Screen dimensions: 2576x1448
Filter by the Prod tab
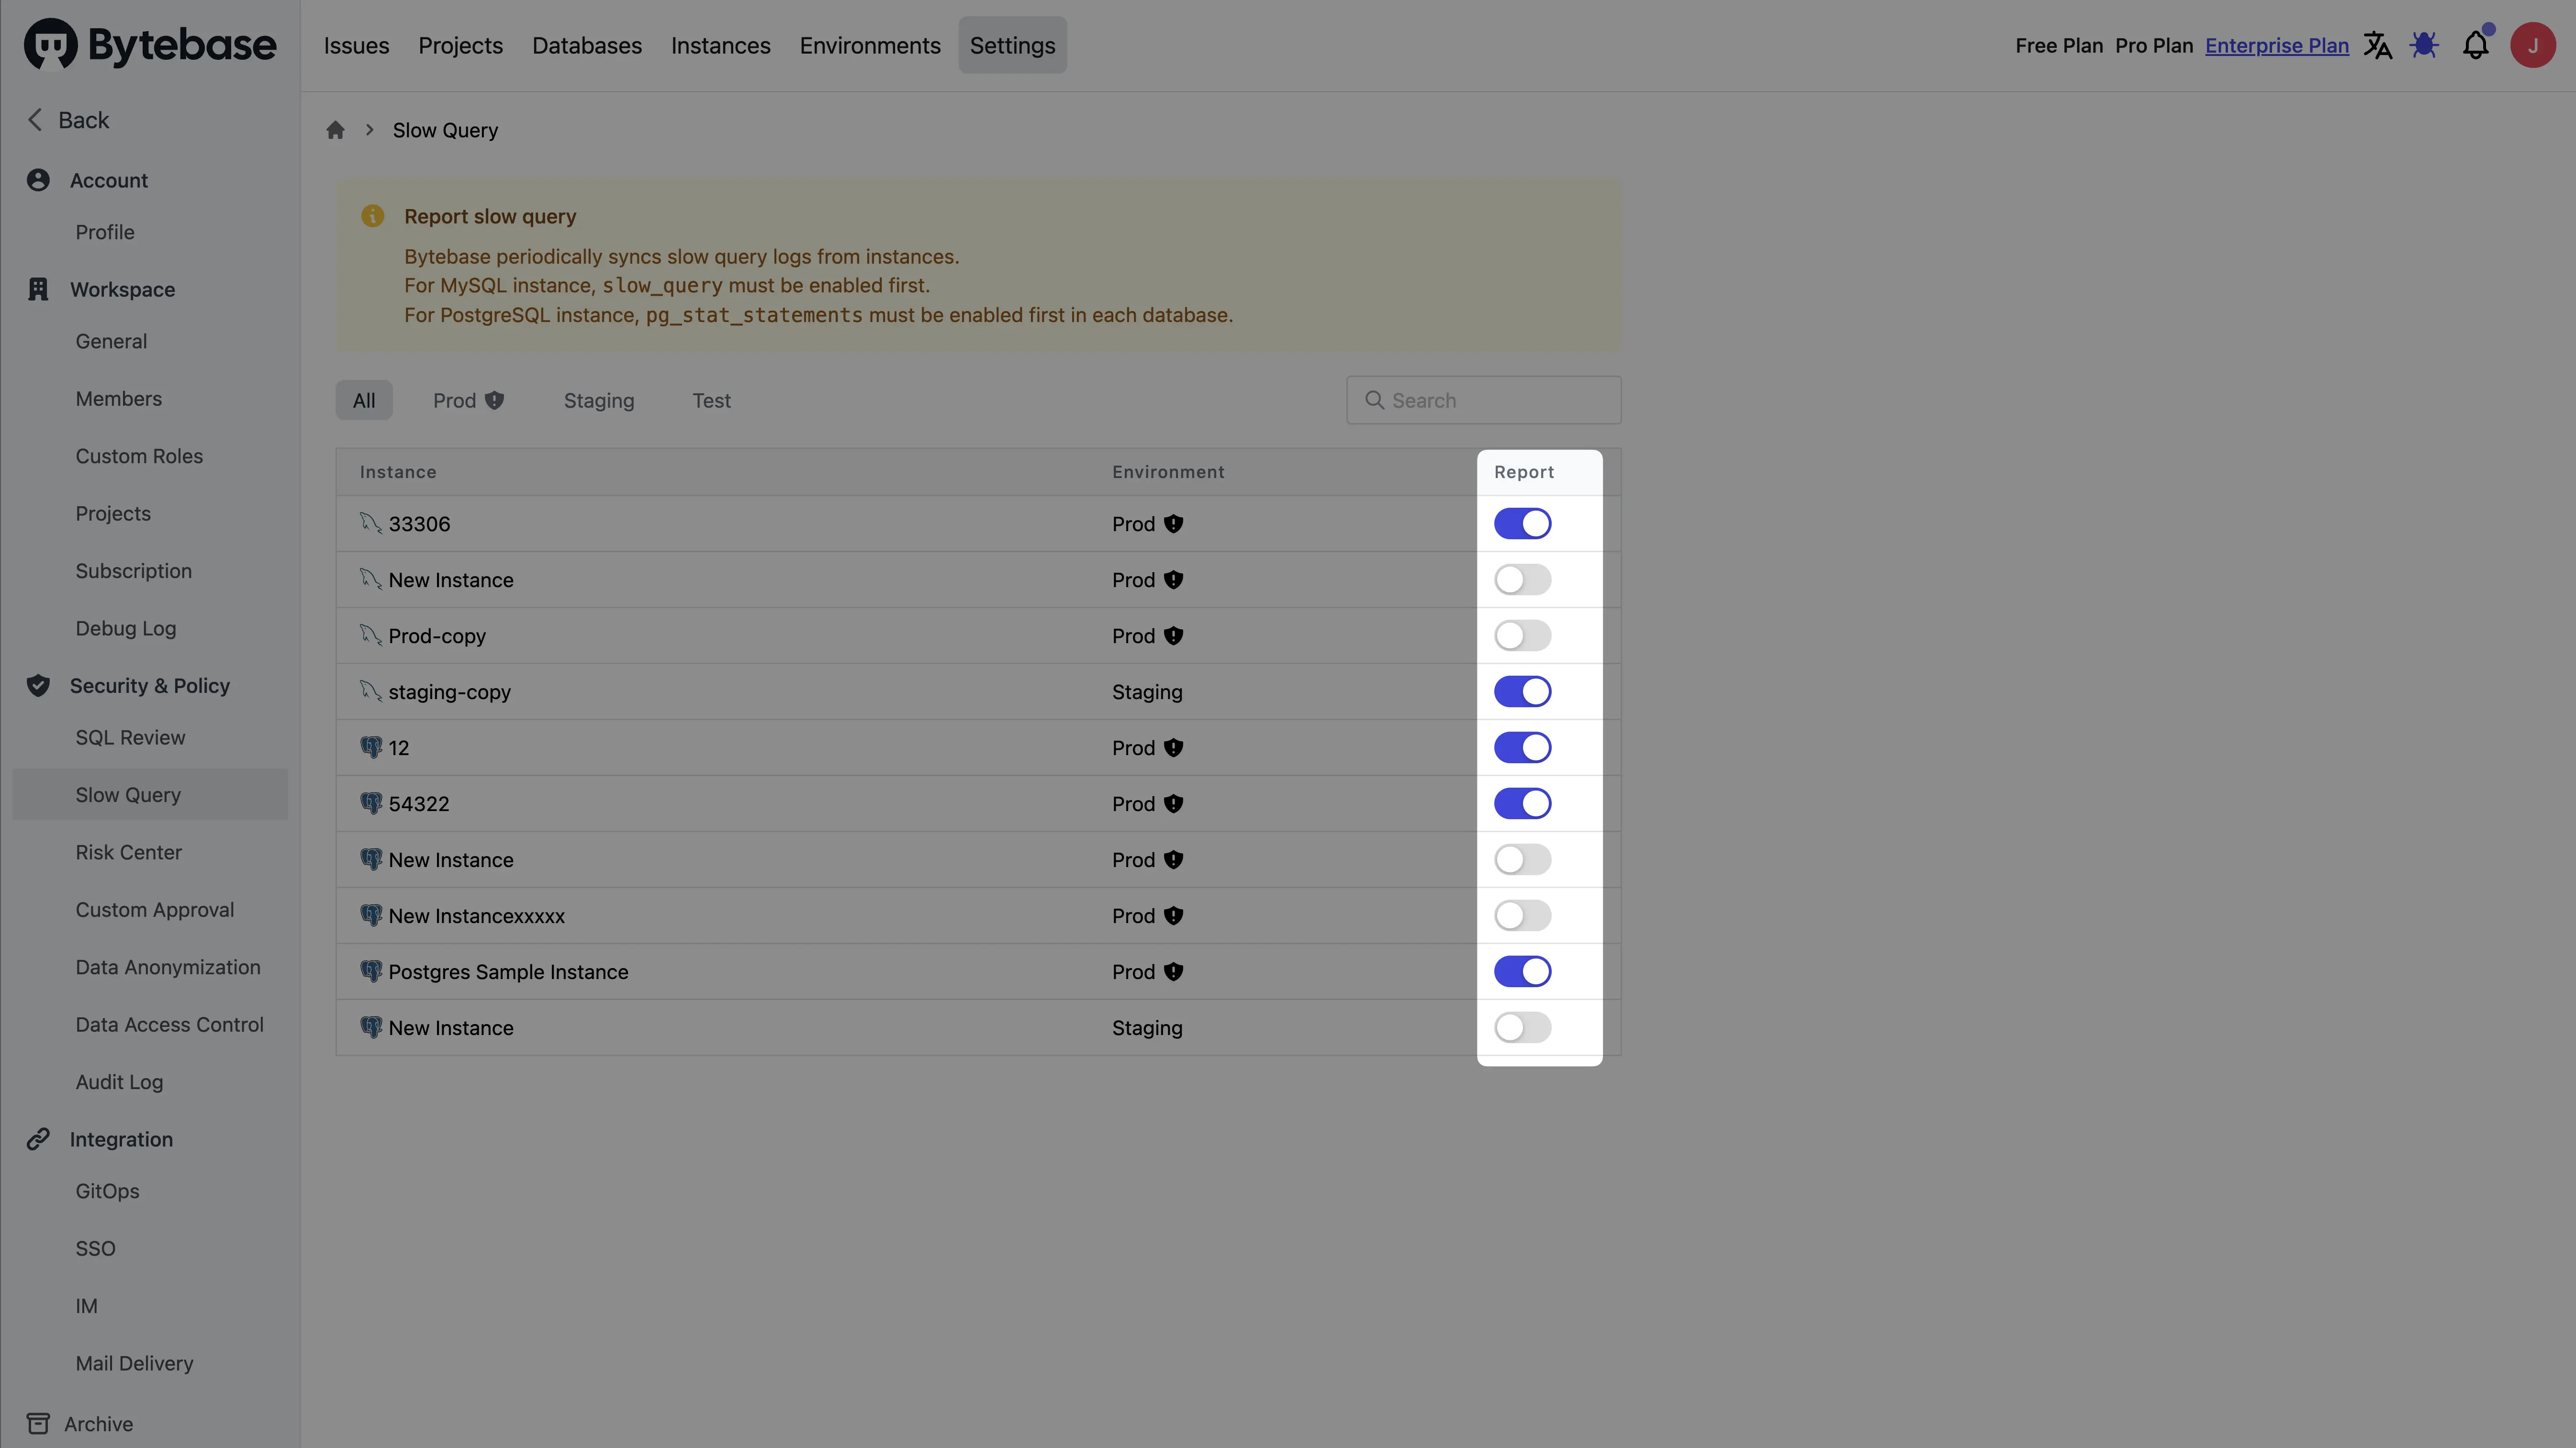point(468,400)
